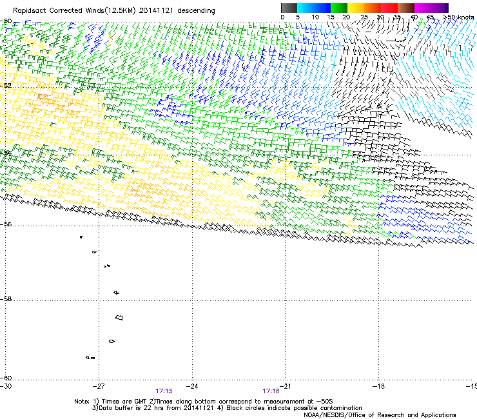Click the '-30' longitude axis label
Viewport: 477px width, 419px height.
6,386
